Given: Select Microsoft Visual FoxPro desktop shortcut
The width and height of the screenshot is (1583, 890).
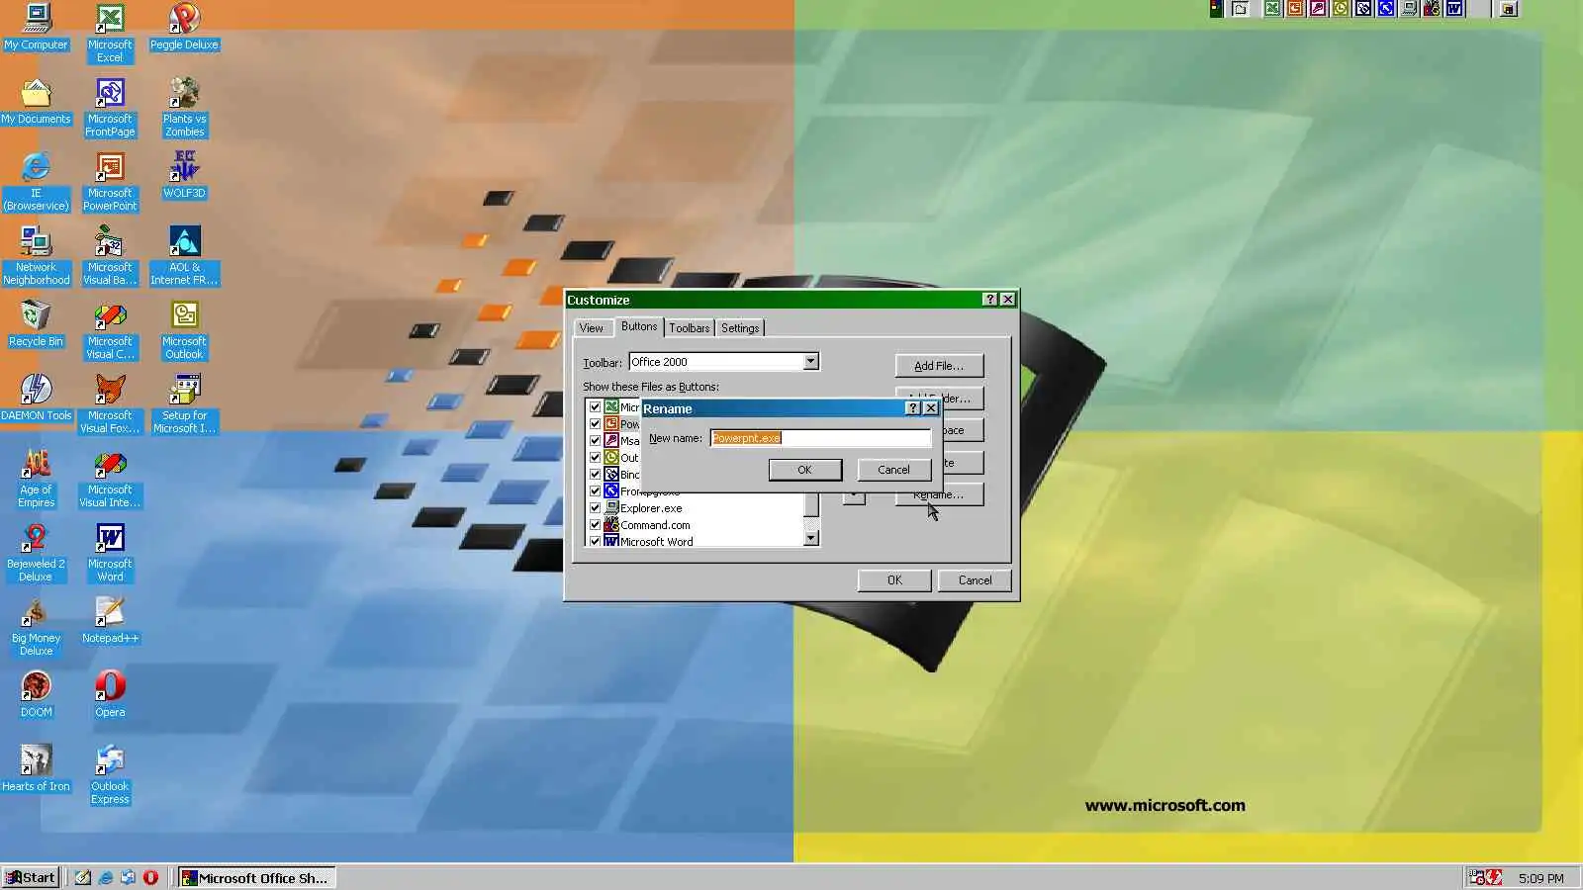Looking at the screenshot, I should [x=110, y=403].
